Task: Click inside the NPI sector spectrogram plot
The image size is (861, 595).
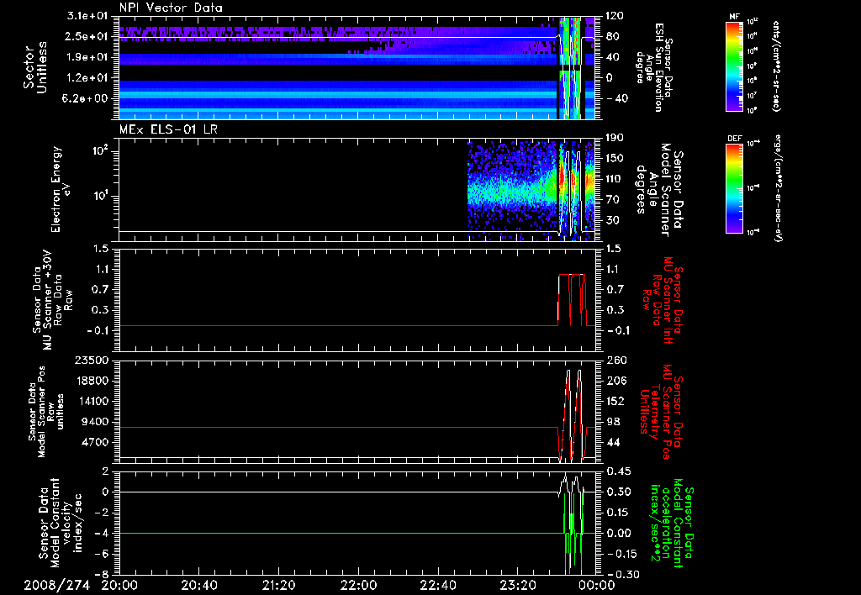Action: (x=357, y=67)
